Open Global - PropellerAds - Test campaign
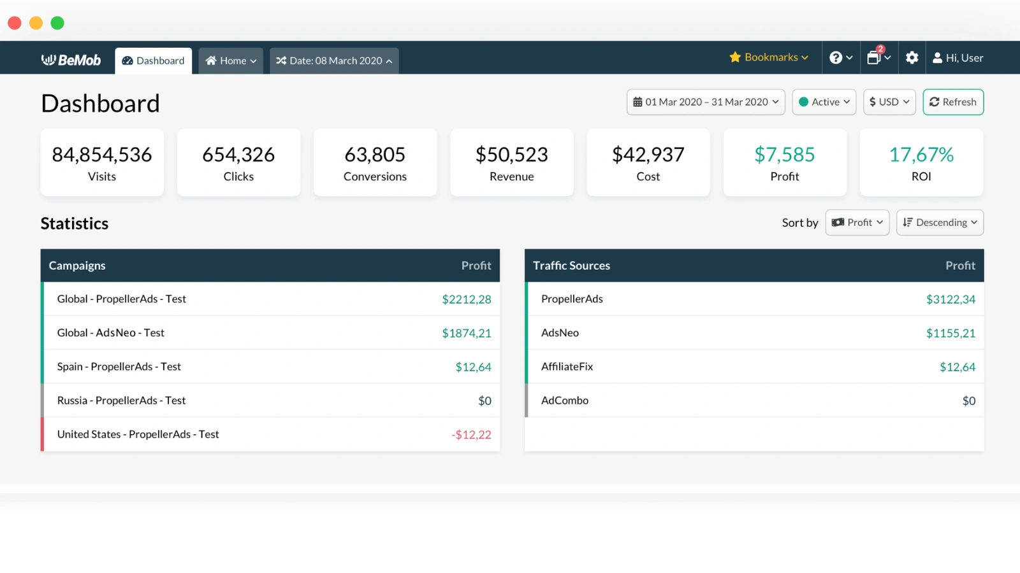The height and width of the screenshot is (573, 1020). [122, 299]
